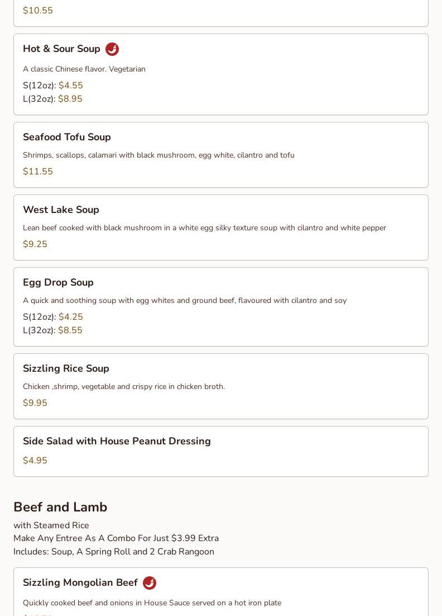
Task: Click the $9.25 West Lake Soup price
Action: tap(35, 244)
